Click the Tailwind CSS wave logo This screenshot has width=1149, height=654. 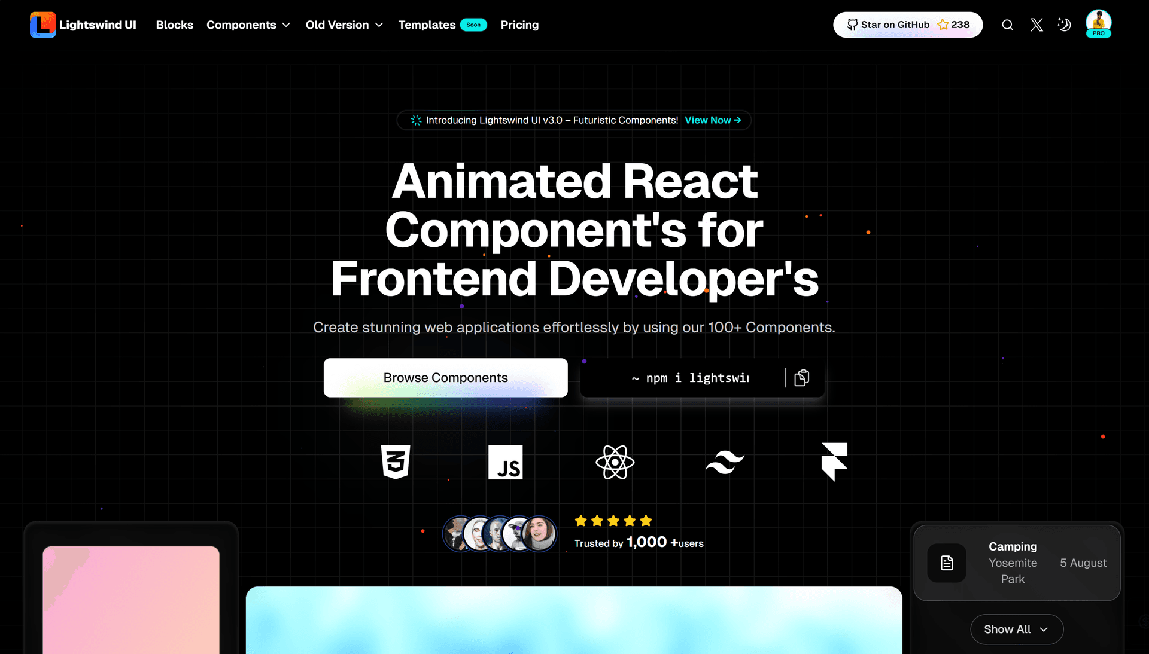pos(725,462)
